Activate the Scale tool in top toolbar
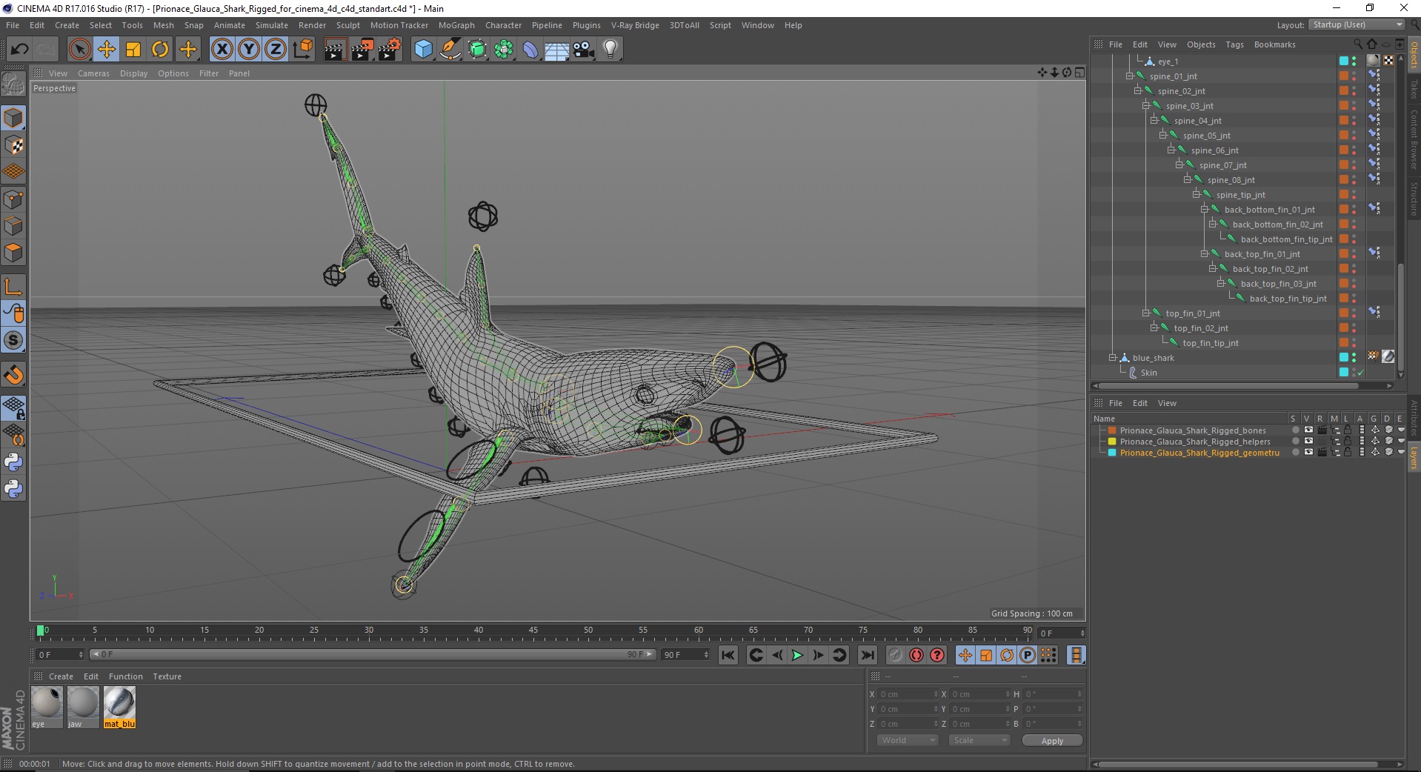Viewport: 1421px width, 772px height. click(133, 50)
